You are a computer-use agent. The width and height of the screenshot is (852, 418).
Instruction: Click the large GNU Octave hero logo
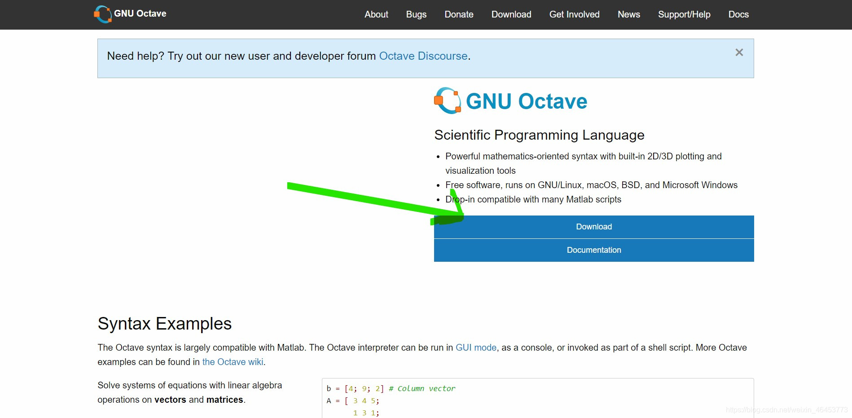(448, 101)
